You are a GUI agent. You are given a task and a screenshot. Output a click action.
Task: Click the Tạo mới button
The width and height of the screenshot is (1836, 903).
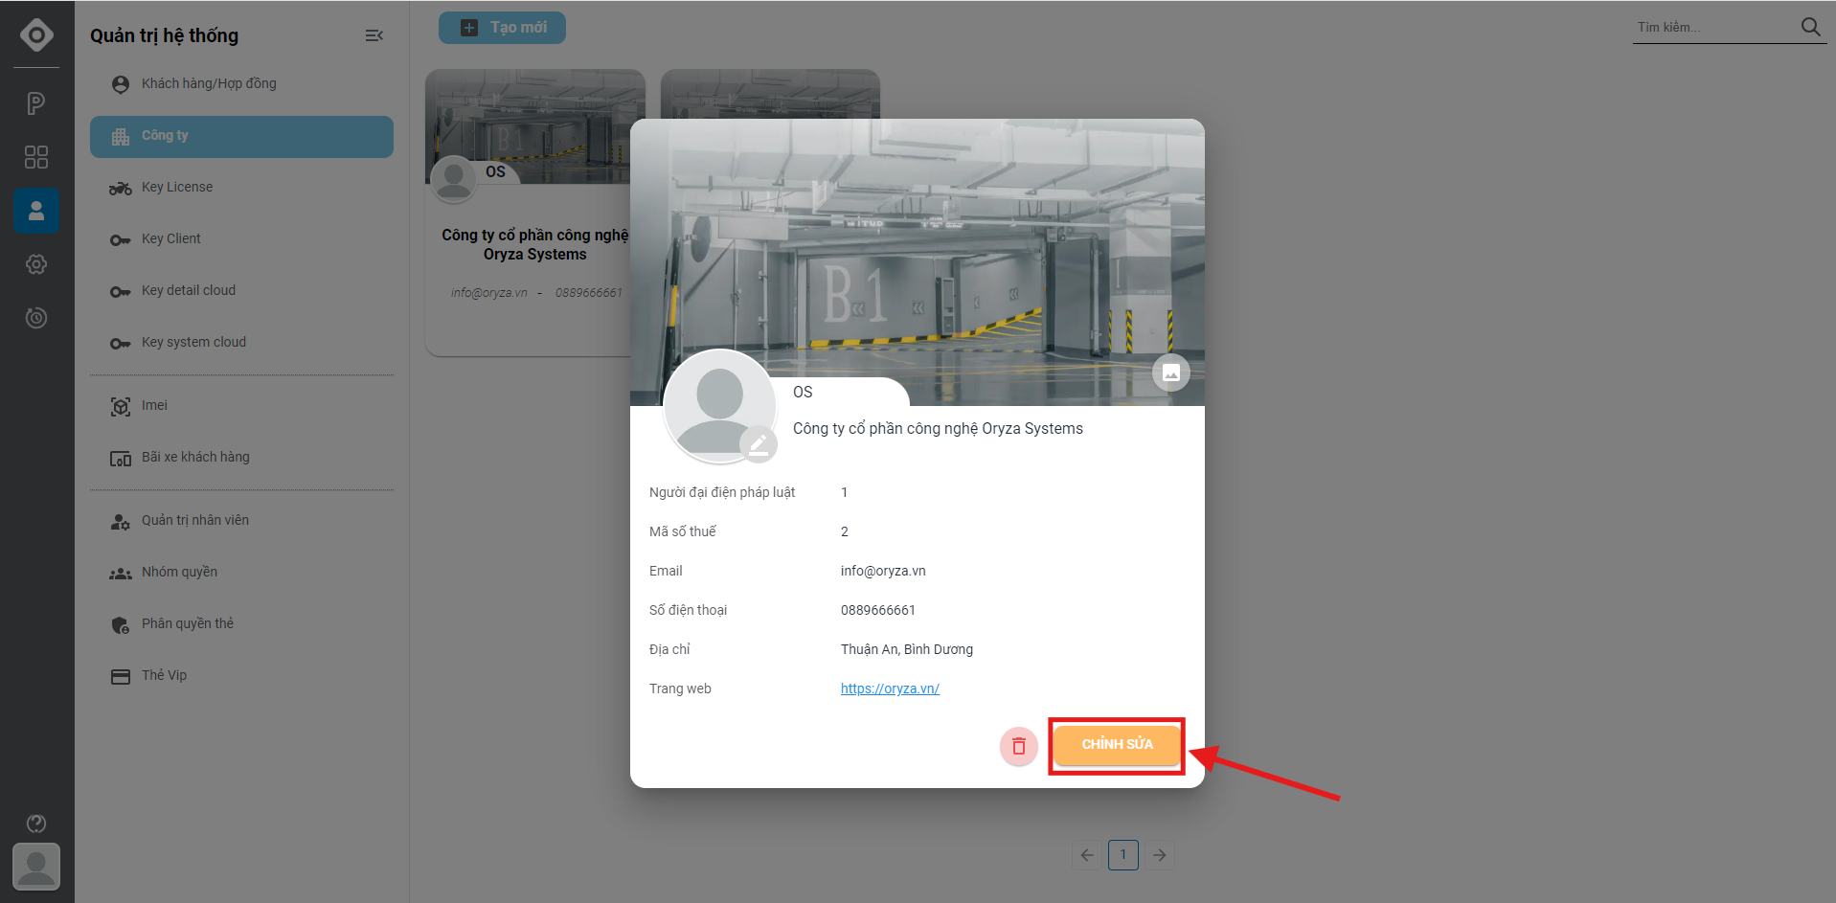[x=502, y=28]
